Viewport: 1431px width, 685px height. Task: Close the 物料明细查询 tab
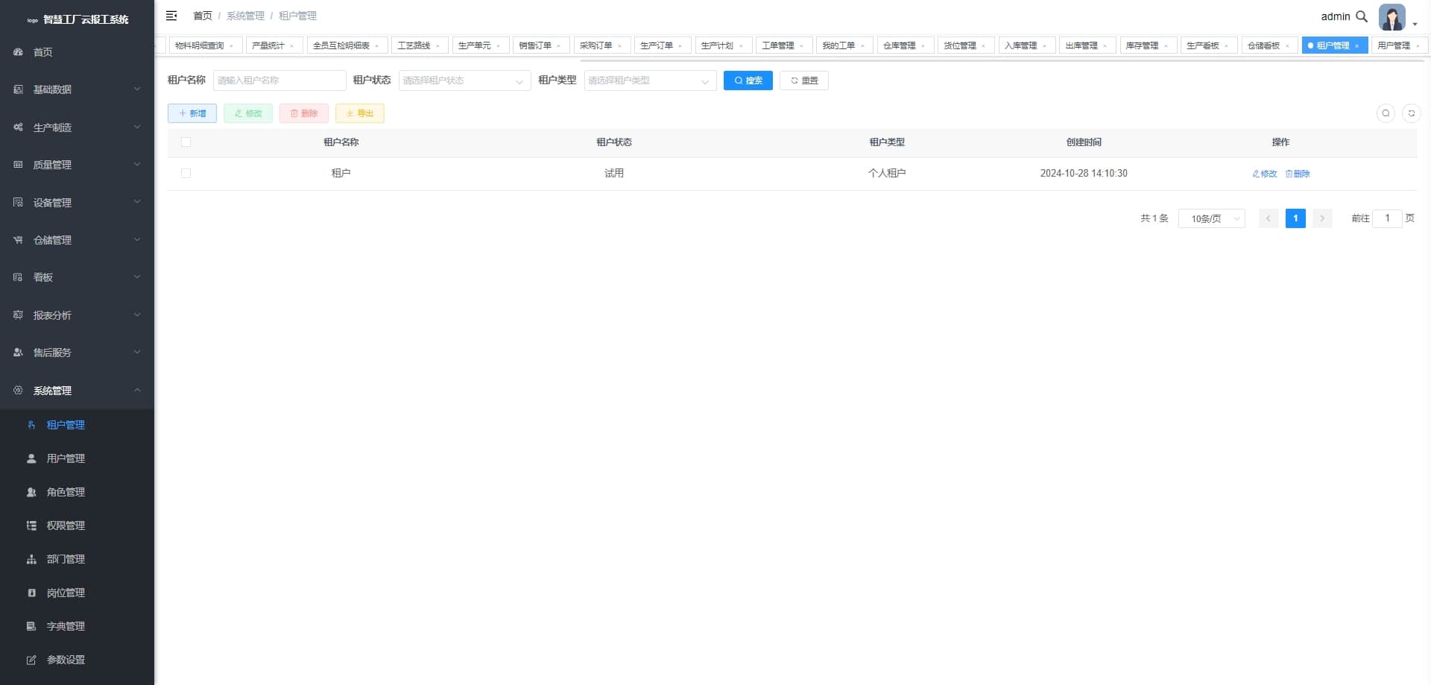click(x=231, y=46)
